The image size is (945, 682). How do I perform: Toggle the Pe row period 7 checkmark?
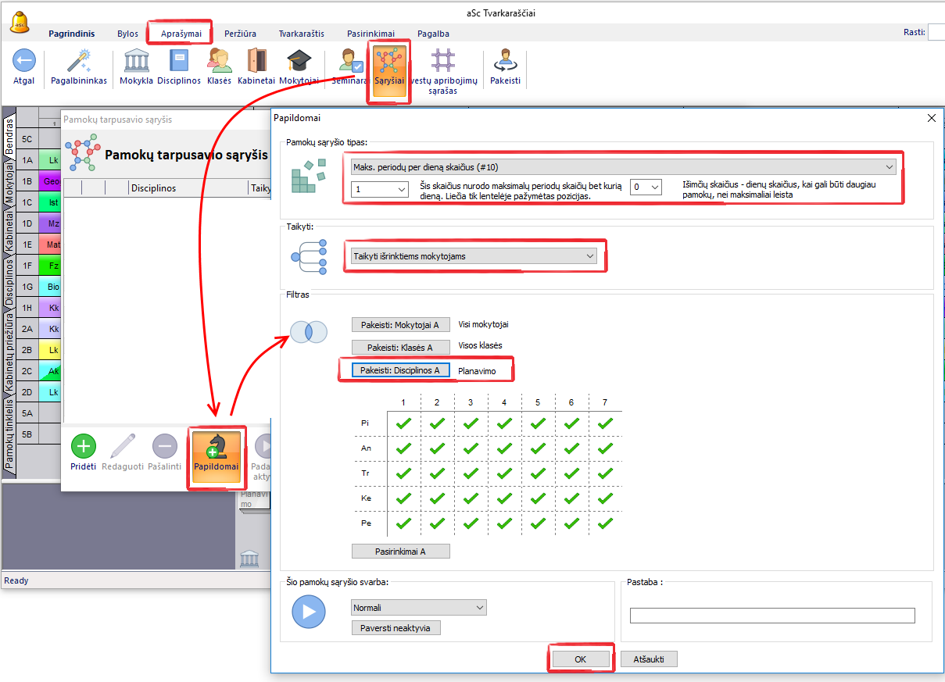(x=605, y=523)
